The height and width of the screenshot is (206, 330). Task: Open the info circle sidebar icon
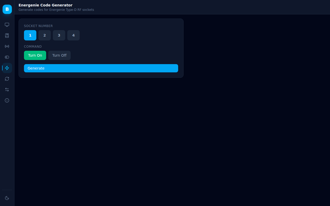coord(7,100)
